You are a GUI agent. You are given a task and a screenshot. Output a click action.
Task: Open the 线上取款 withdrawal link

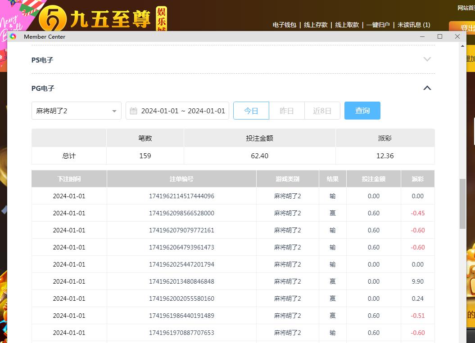pyautogui.click(x=347, y=25)
